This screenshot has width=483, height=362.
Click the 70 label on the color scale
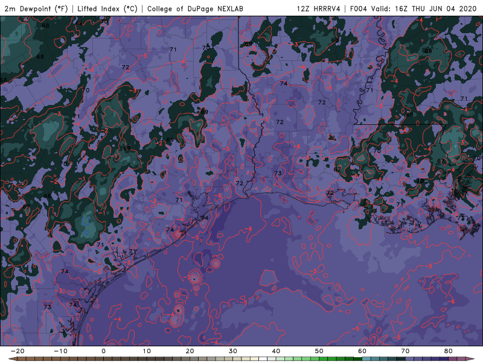point(405,351)
